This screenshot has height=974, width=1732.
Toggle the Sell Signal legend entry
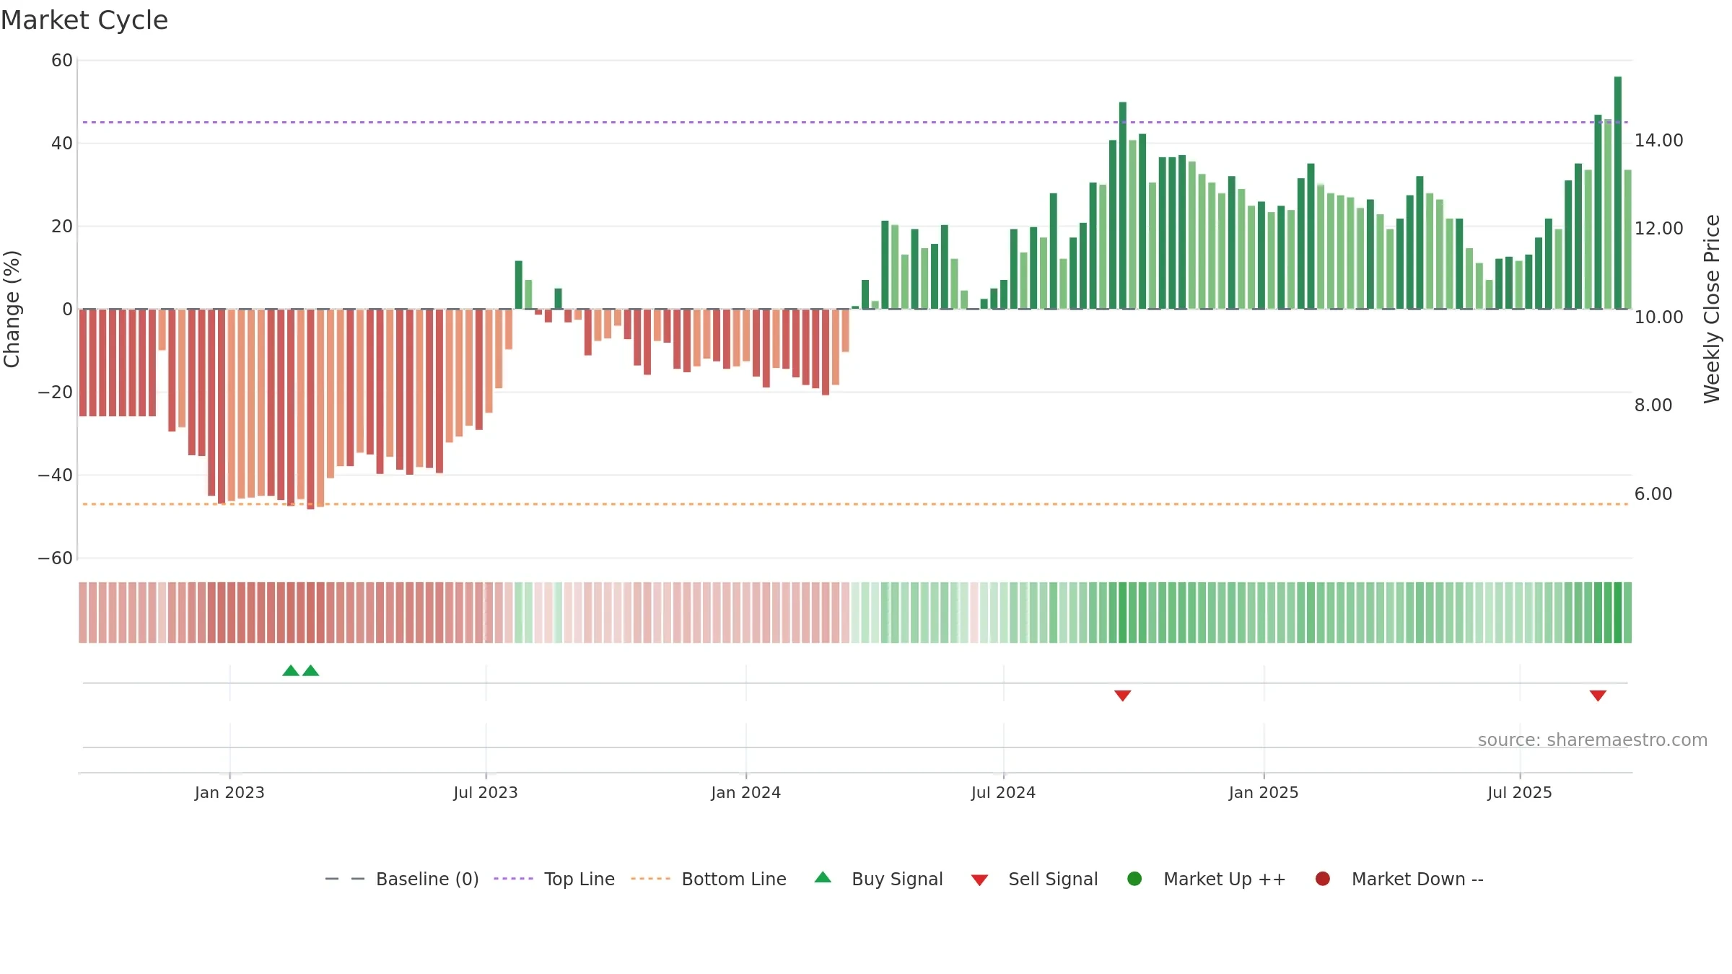tap(1034, 879)
